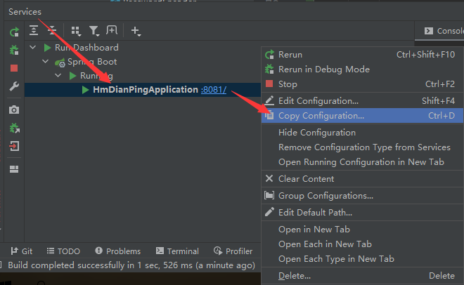Viewport: 464px width, 285px height.
Task: Click the camera thread dump icon
Action: click(14, 110)
